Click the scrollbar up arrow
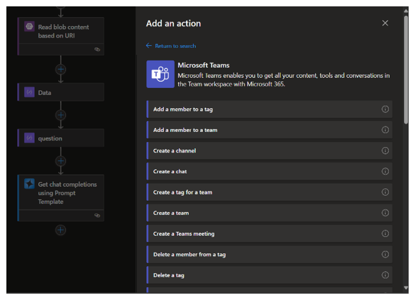415x300 pixels. coord(406,11)
